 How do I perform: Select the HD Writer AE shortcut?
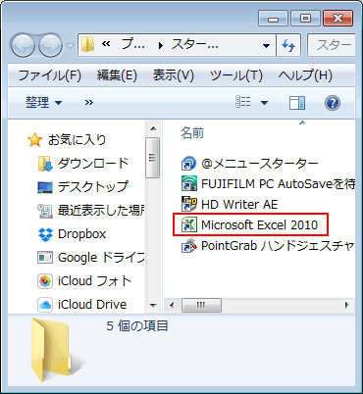pyautogui.click(x=230, y=205)
